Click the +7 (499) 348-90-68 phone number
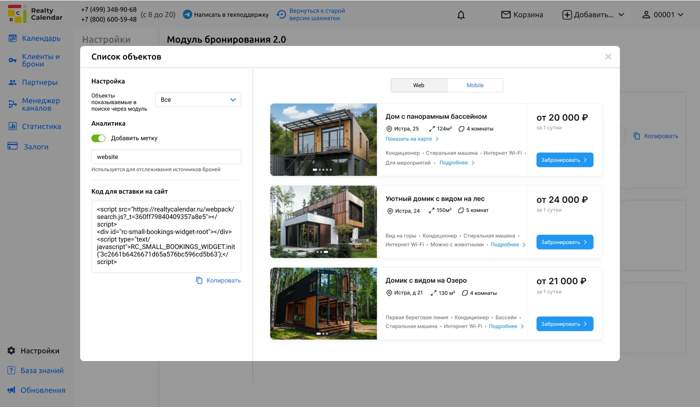 pos(109,9)
